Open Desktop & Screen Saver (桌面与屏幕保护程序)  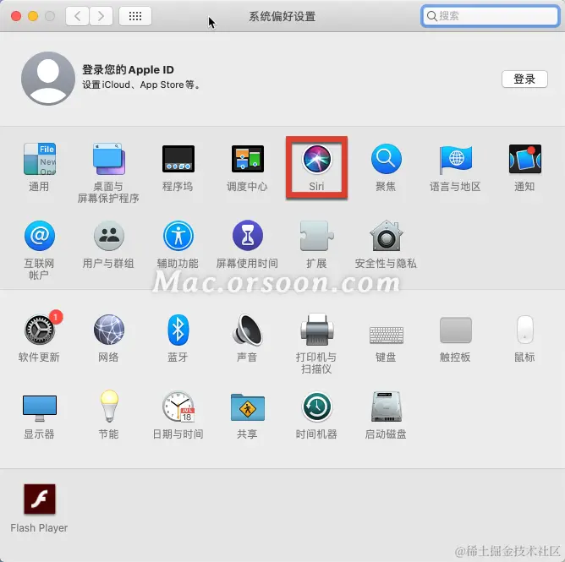[108, 159]
